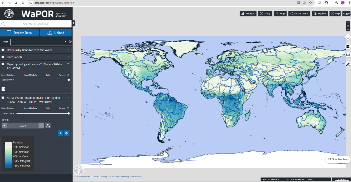Open the English language dropdown

click(x=320, y=14)
